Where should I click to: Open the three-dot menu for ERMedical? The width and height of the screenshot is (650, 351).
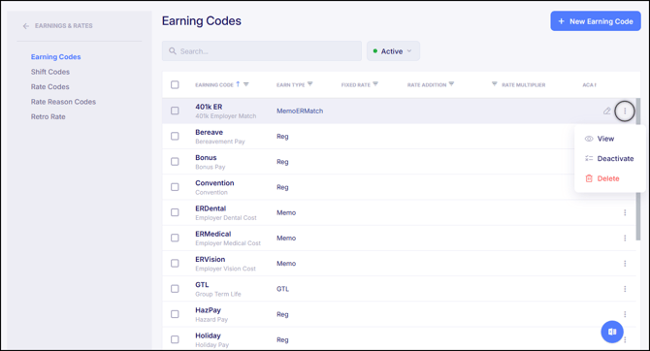pyautogui.click(x=625, y=238)
